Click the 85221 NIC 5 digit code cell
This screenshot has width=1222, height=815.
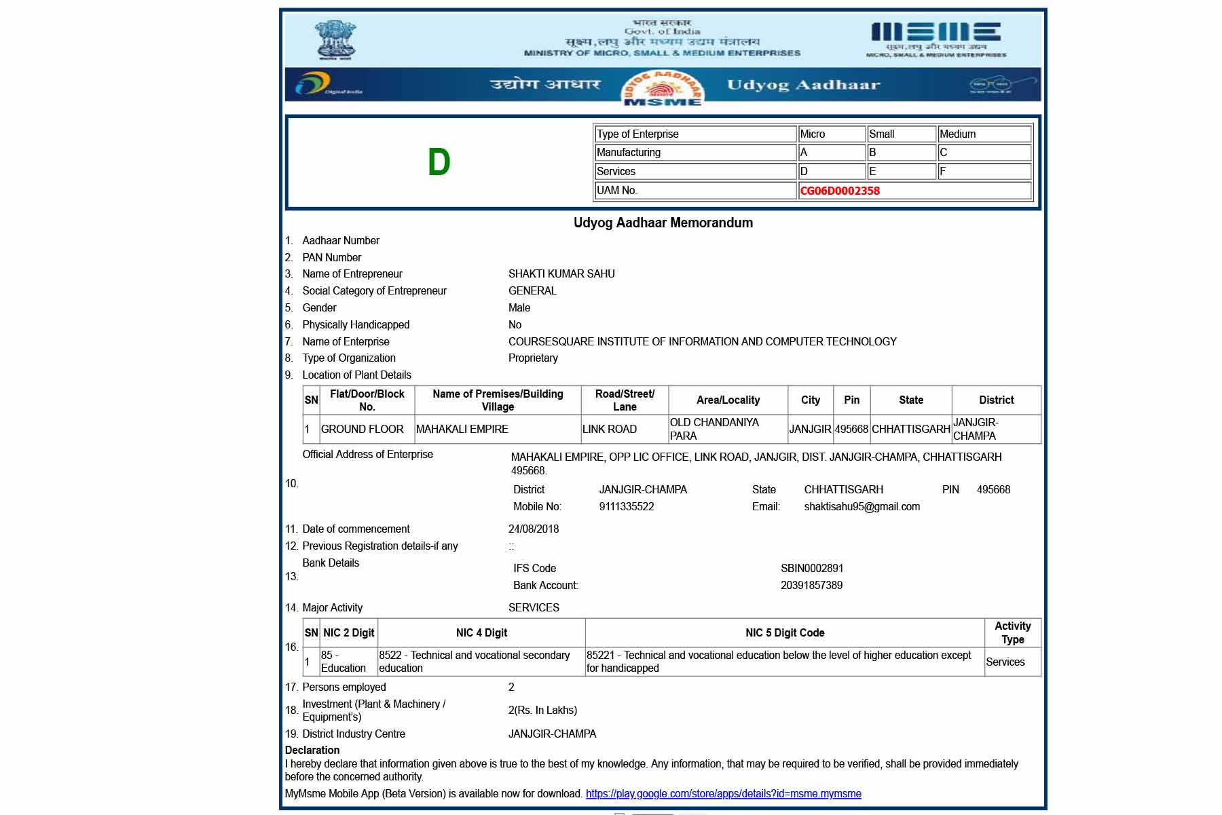785,662
